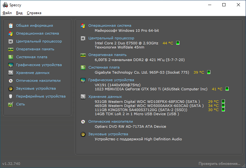246x168 pixels.
Task: Click the motherboard 39 °C temperature indicator
Action: [209, 72]
